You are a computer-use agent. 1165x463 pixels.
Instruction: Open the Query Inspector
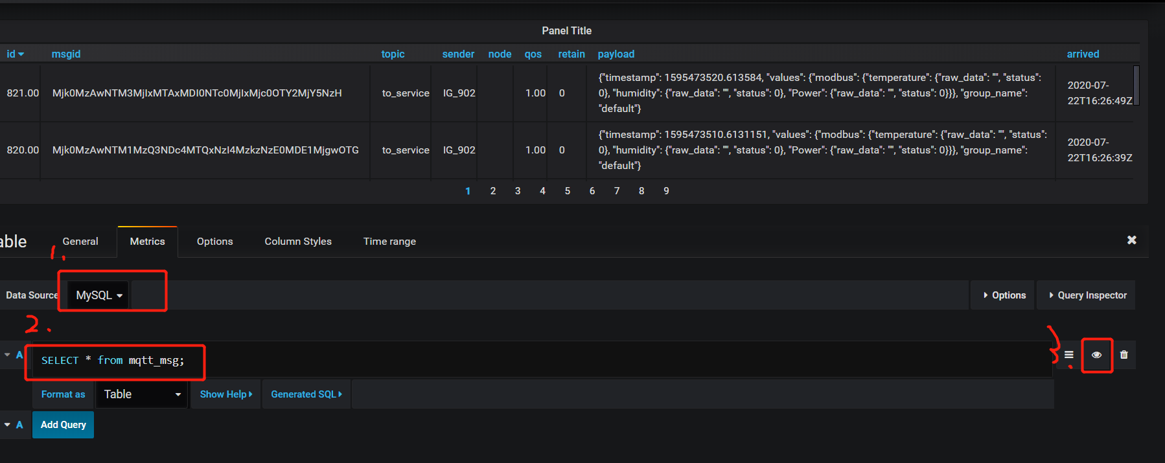tap(1087, 295)
